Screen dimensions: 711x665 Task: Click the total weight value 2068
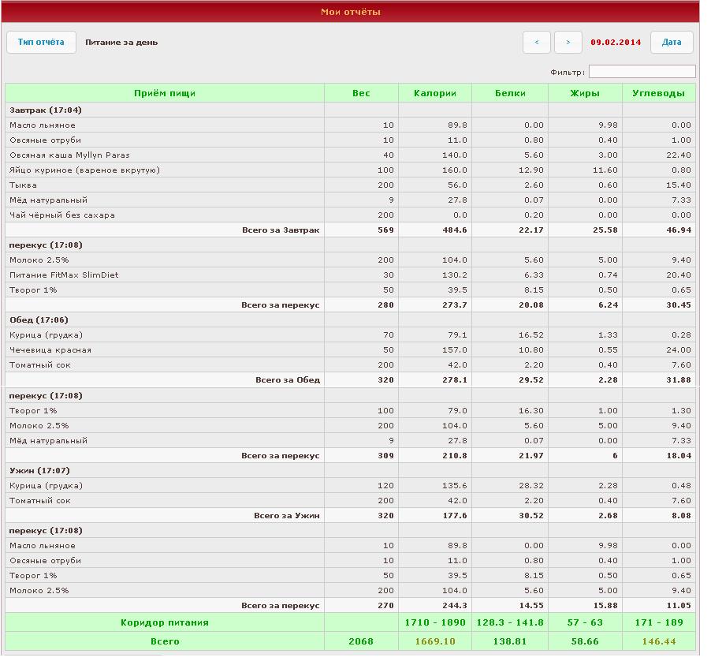pos(361,642)
